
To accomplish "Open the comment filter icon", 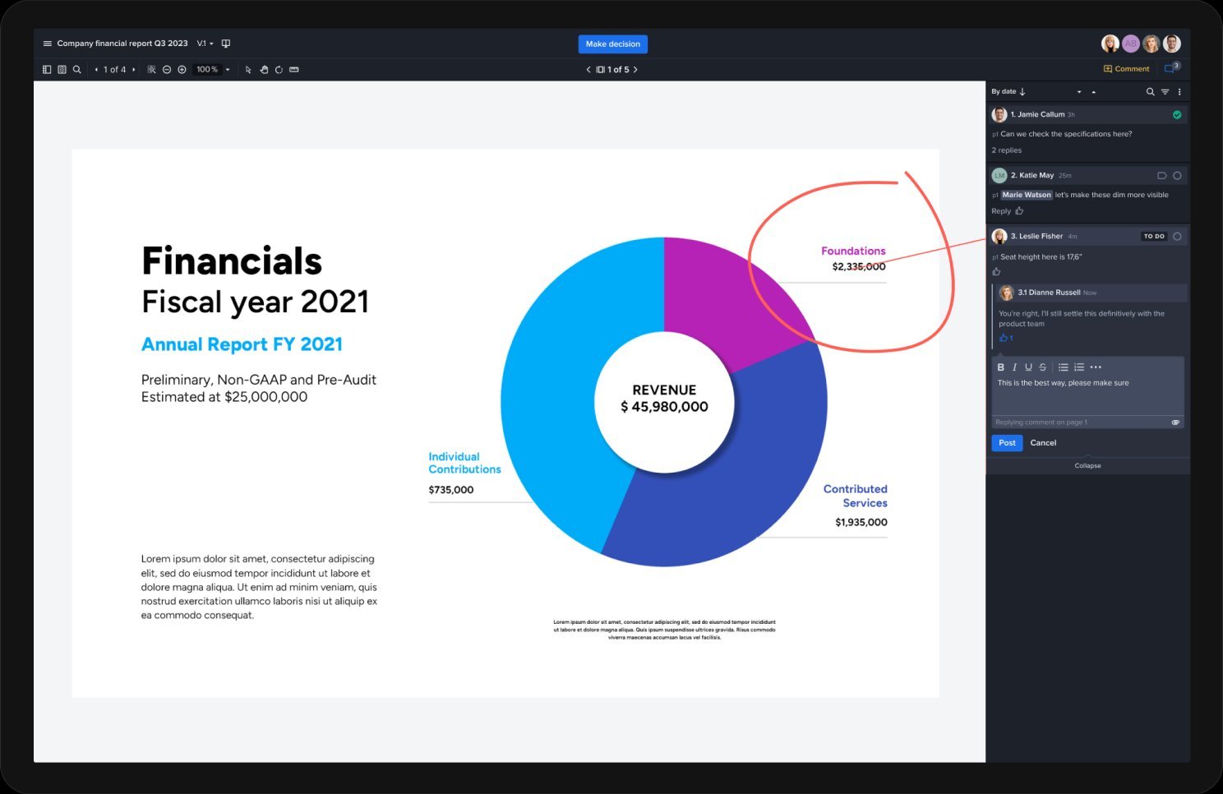I will point(1165,92).
